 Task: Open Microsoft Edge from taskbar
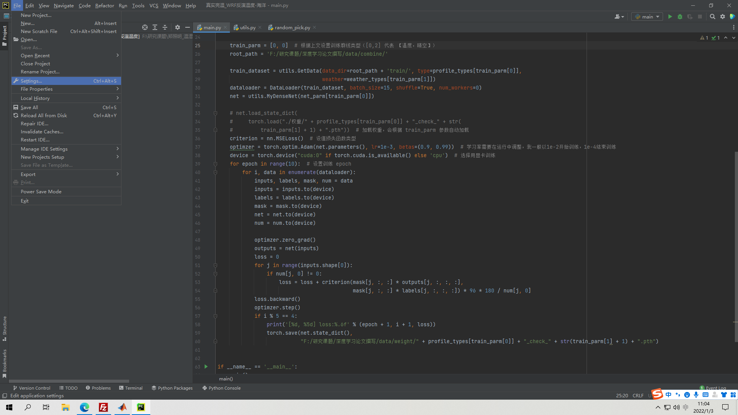pyautogui.click(x=84, y=407)
